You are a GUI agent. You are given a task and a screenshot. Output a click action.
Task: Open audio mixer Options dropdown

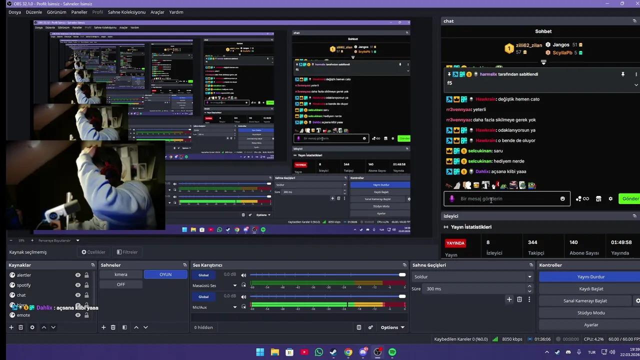[392, 327]
